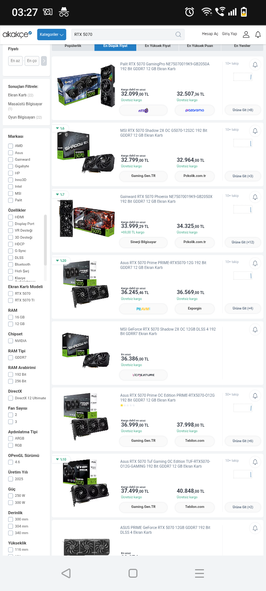
Task: Check the Palit brand checkbox
Action: click(x=10, y=200)
